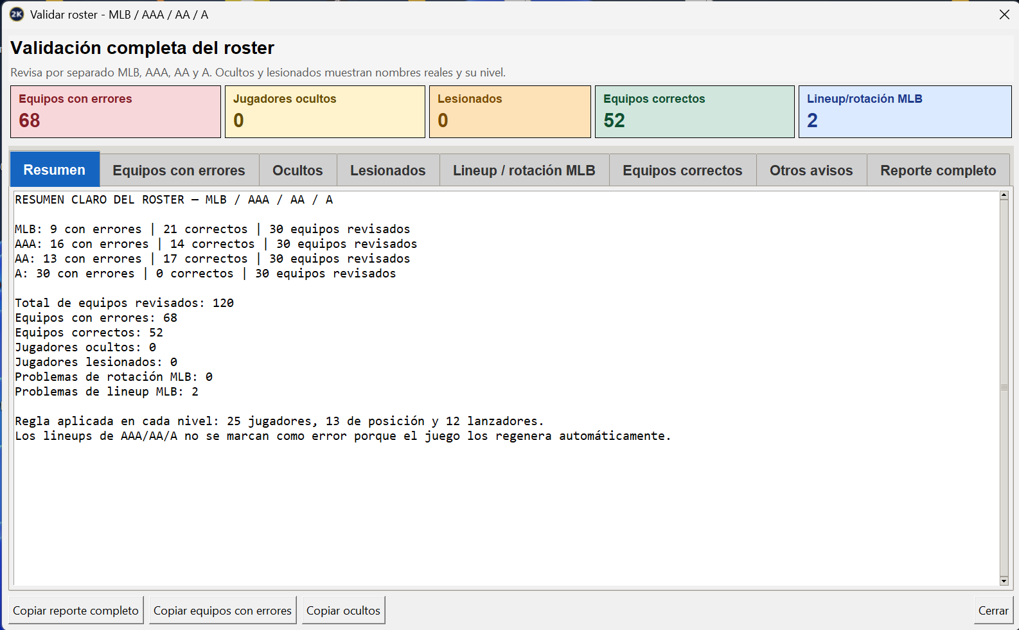Viewport: 1019px width, 630px height.
Task: Show the Otros avisos tab
Action: point(811,170)
